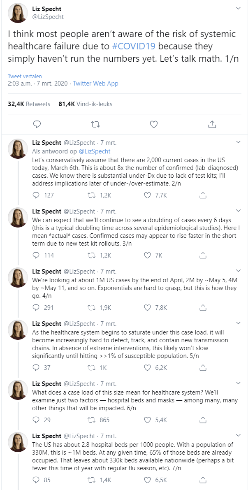248x490 pixels.
Task: Like the main Liz Specht tweet
Action: click(x=154, y=124)
